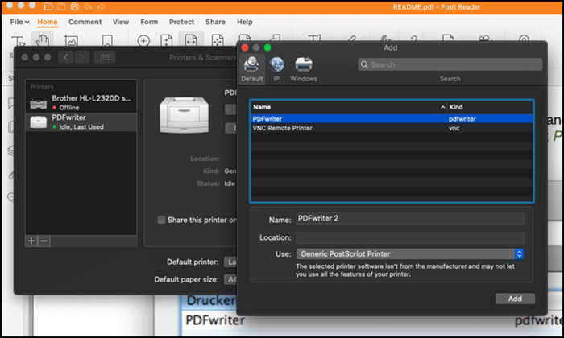Expand the Use driver dropdown

[x=410, y=253]
